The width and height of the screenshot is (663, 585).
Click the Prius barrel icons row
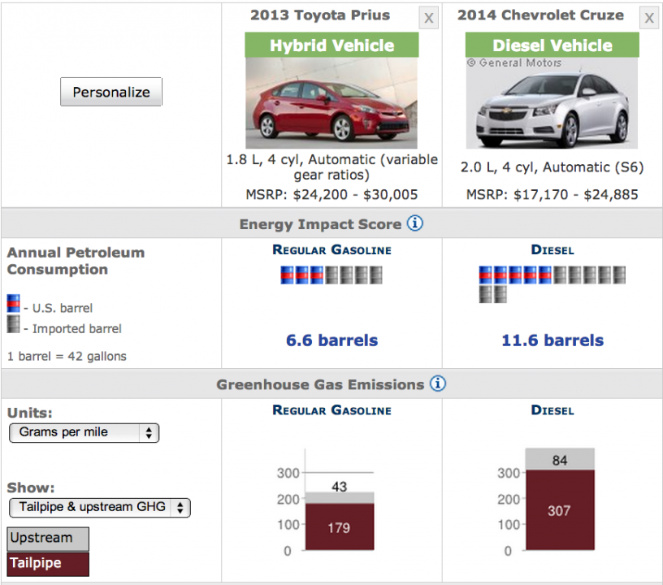pos(331,275)
